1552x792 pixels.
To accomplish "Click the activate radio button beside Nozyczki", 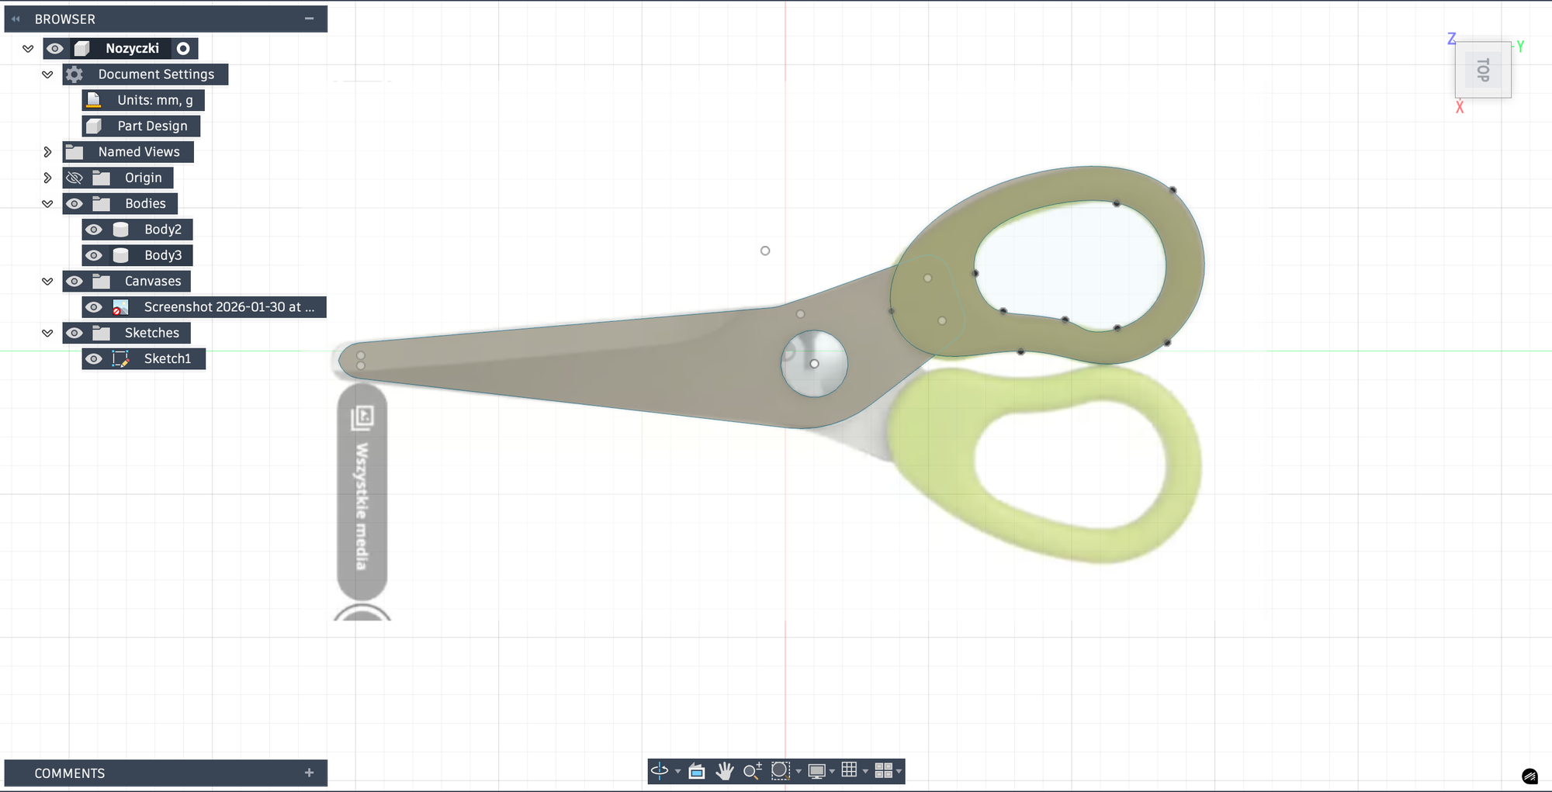I will pyautogui.click(x=183, y=48).
